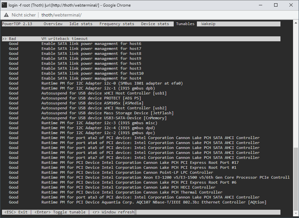
Task: Click the <r> Window refresh hint
Action: (x=113, y=212)
